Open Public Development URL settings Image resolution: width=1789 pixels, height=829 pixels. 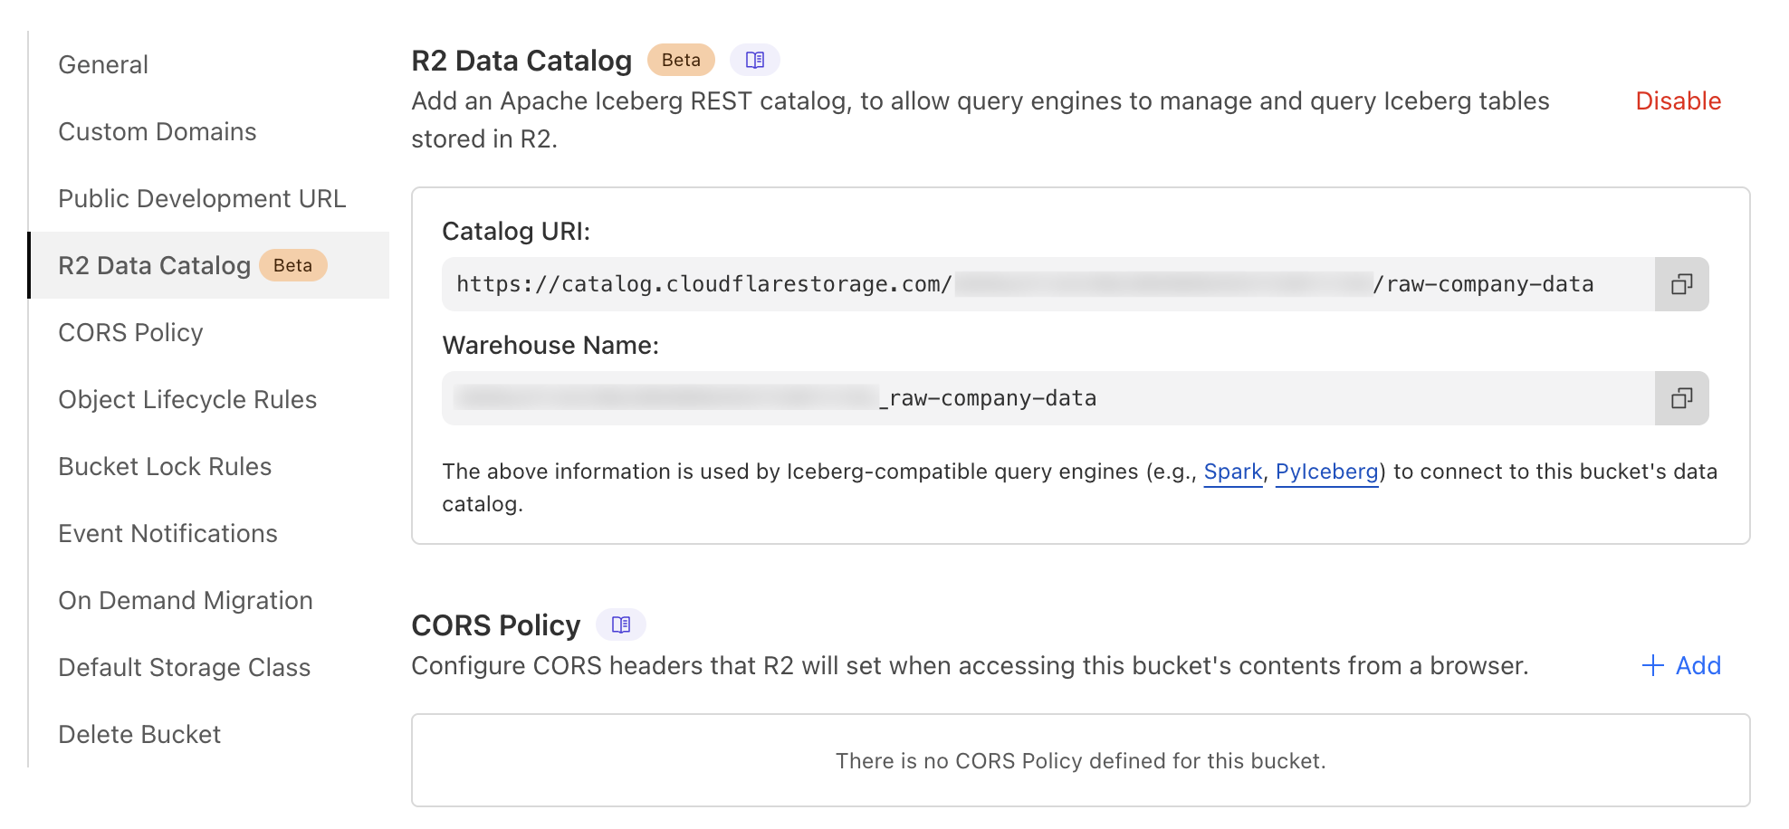pos(201,198)
